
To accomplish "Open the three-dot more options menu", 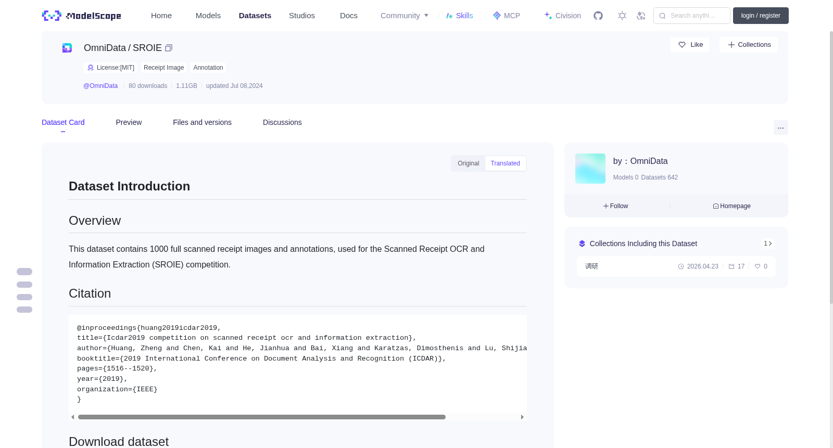I will pos(781,127).
